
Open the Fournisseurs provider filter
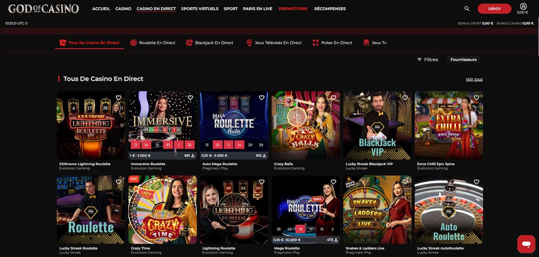pyautogui.click(x=464, y=60)
